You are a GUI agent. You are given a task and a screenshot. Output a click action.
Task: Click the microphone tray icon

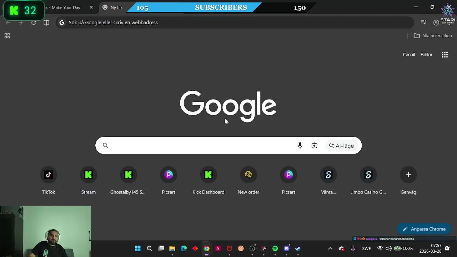tap(353, 248)
